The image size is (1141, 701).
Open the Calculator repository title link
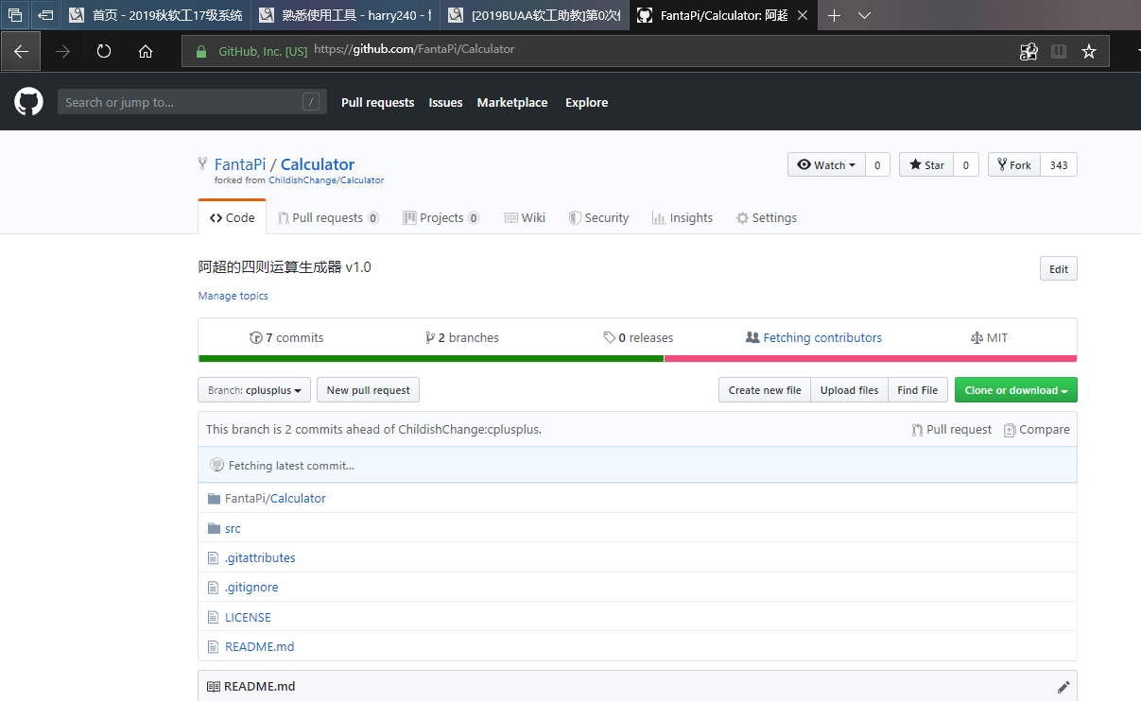click(x=318, y=164)
